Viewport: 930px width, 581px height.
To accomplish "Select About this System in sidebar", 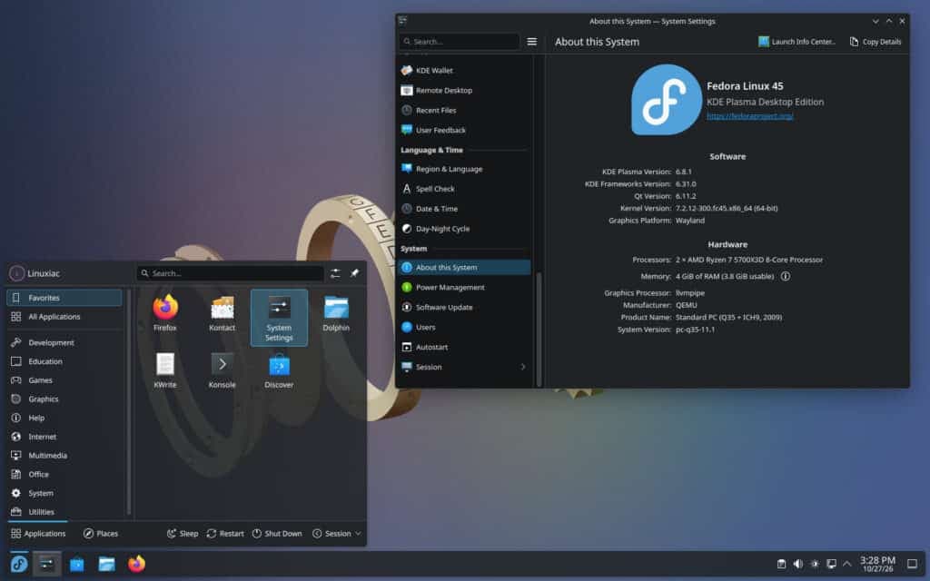I will tap(464, 268).
